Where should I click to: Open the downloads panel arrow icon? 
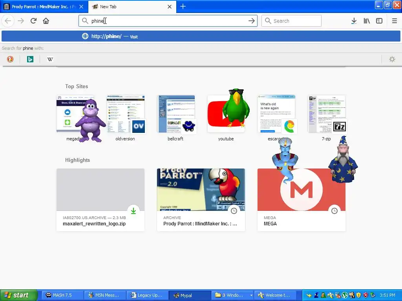click(x=354, y=21)
